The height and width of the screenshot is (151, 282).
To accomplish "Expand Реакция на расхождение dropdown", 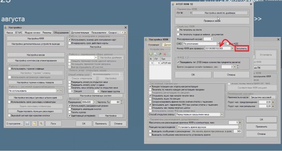I will tap(240, 127).
